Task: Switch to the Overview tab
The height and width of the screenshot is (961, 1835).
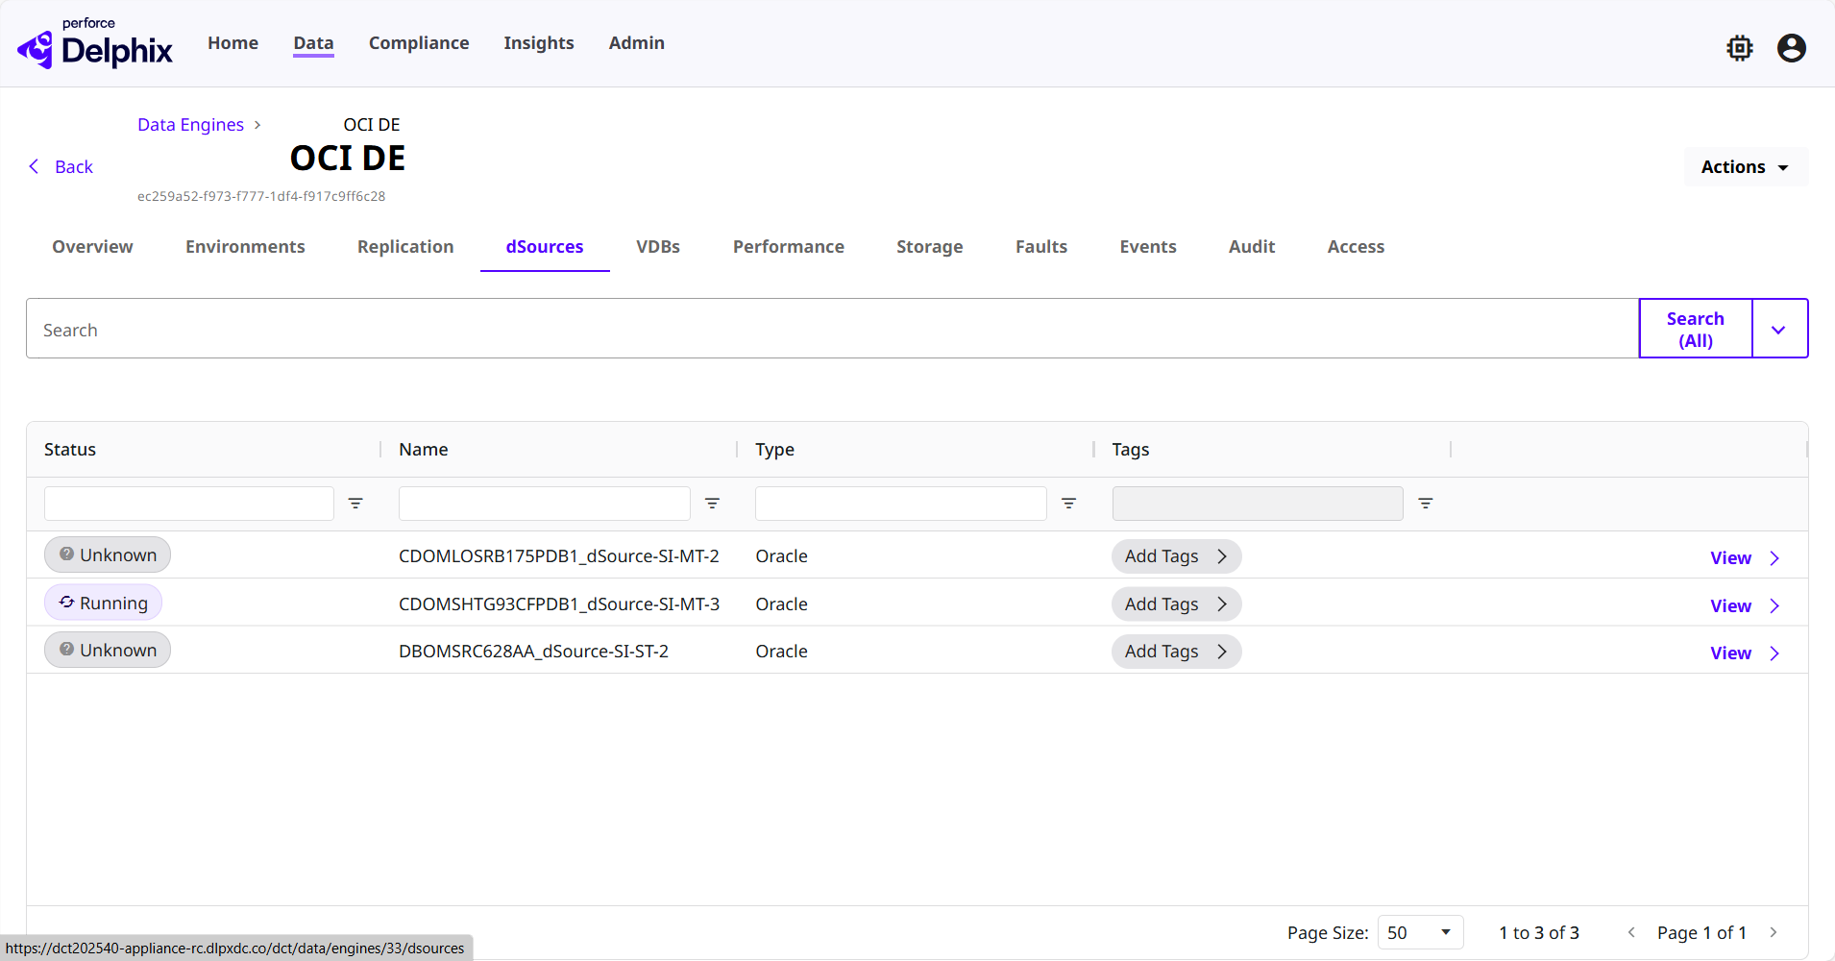Action: click(x=92, y=247)
